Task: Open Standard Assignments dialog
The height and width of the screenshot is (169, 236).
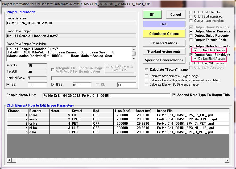Action: point(164,52)
